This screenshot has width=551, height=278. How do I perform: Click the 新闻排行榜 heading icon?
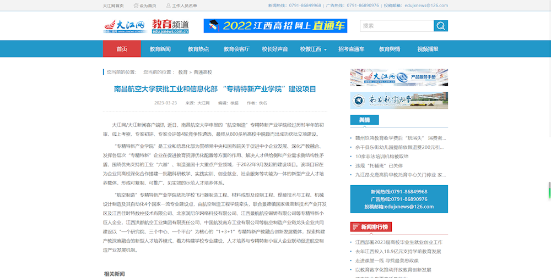(355, 227)
